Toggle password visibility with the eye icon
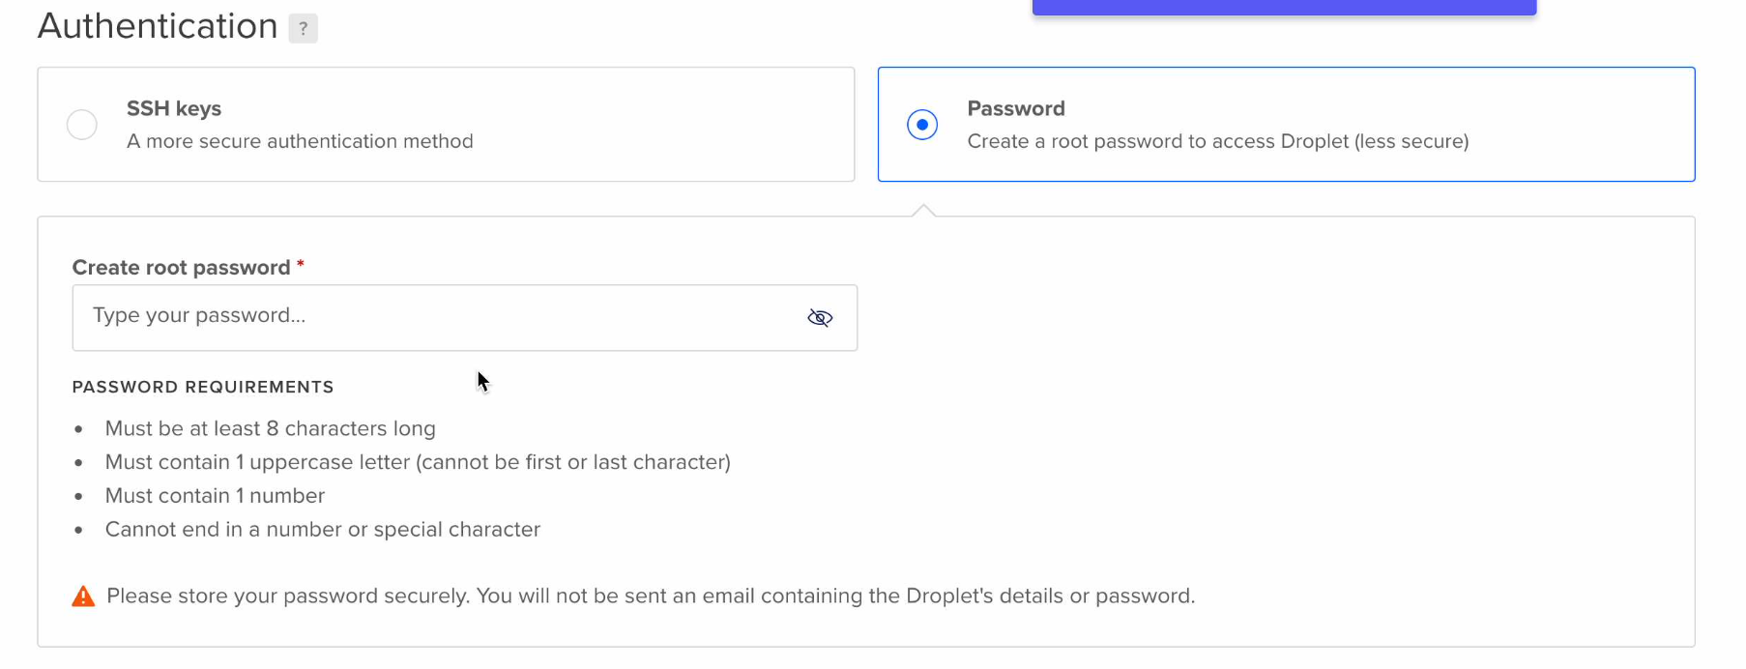Viewport: 1746px width, 669px height. (x=820, y=317)
